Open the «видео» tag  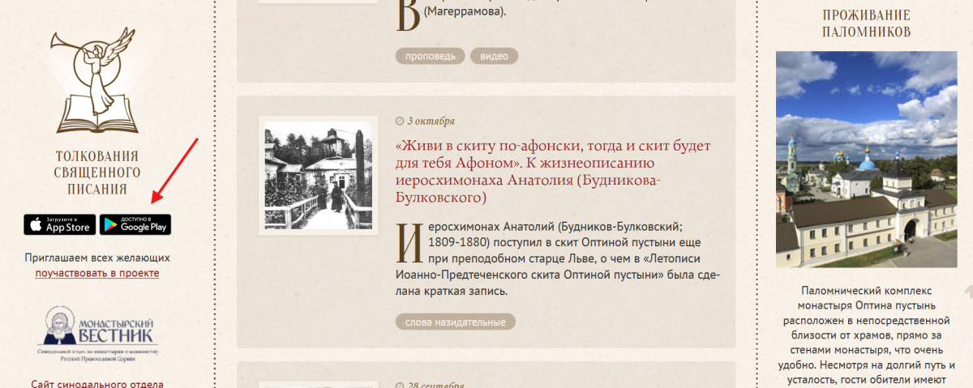(x=494, y=56)
